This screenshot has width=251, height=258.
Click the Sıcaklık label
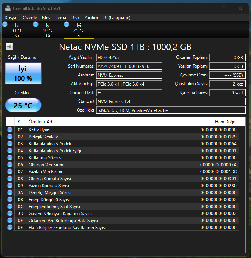[22, 92]
